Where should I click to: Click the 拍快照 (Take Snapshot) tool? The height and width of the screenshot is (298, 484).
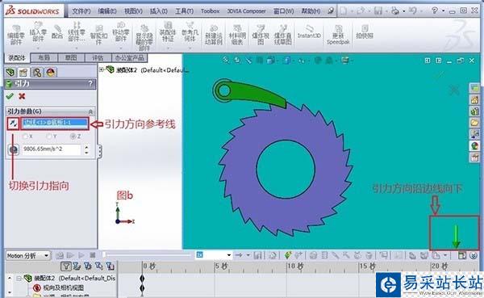click(365, 32)
